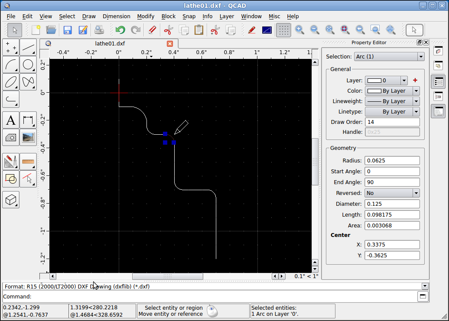The height and width of the screenshot is (321, 449).
Task: Click the Radius input field
Action: [x=392, y=160]
